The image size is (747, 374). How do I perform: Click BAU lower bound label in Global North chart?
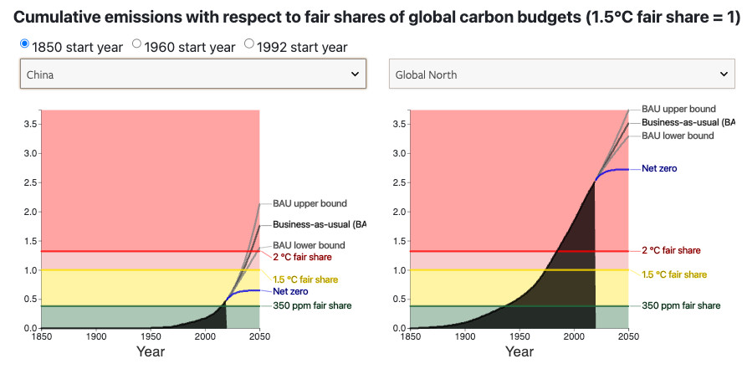point(678,136)
